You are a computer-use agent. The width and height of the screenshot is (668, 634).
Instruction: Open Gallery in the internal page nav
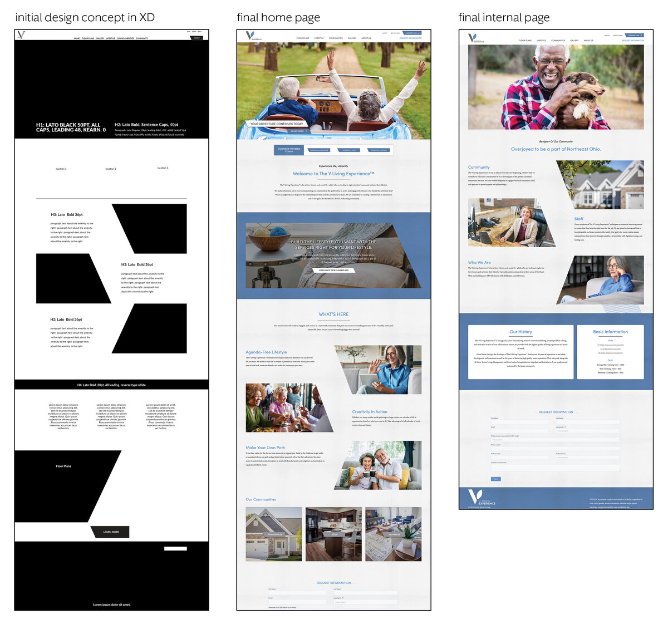pos(574,41)
